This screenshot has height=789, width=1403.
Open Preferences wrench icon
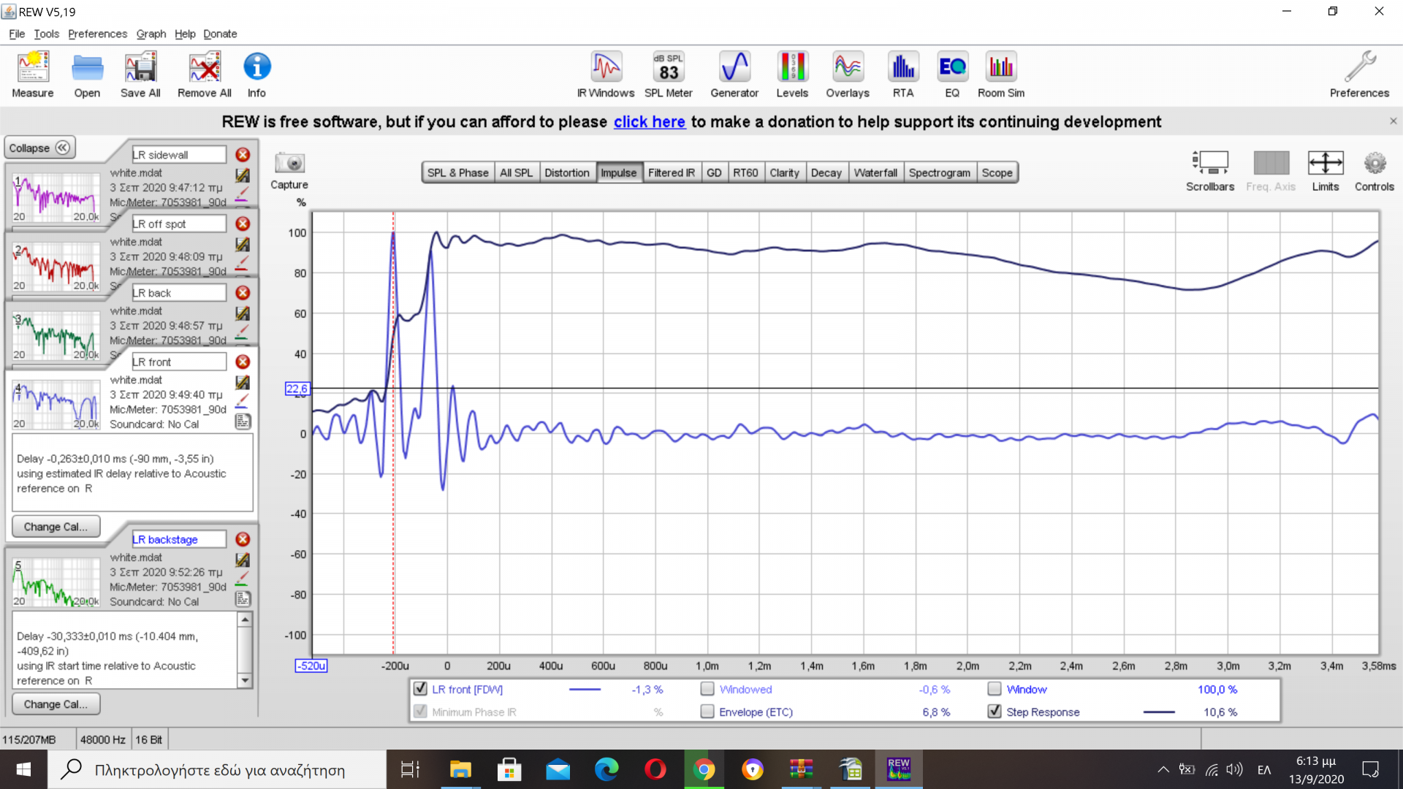(x=1359, y=75)
